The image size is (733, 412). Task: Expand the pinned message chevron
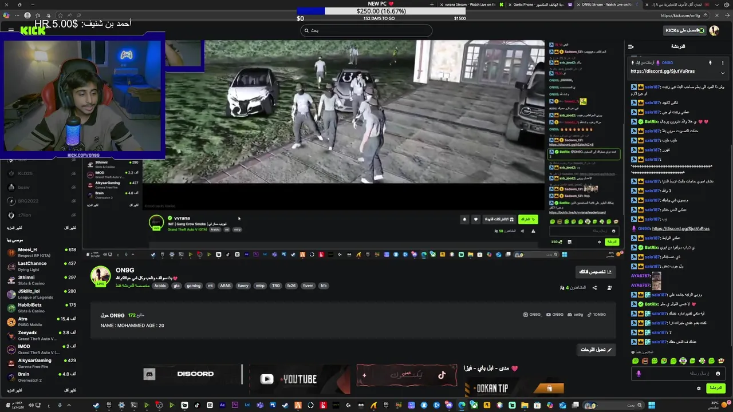click(722, 73)
